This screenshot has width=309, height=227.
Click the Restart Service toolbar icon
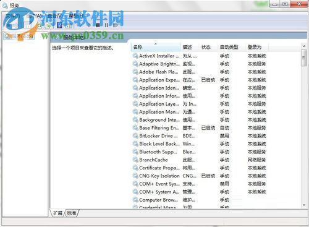[115, 25]
